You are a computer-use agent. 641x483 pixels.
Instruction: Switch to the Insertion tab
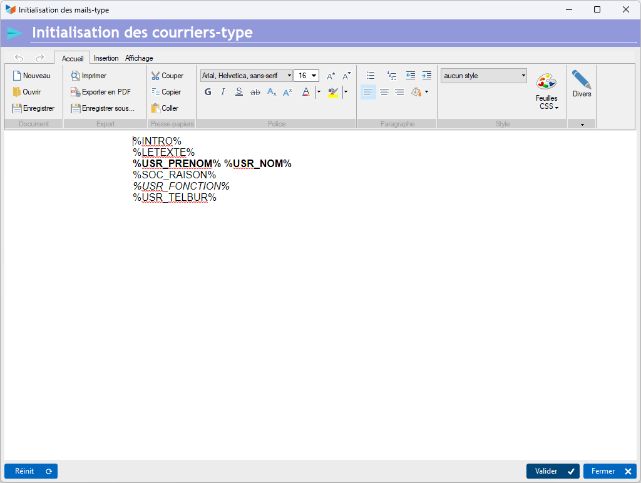(106, 58)
